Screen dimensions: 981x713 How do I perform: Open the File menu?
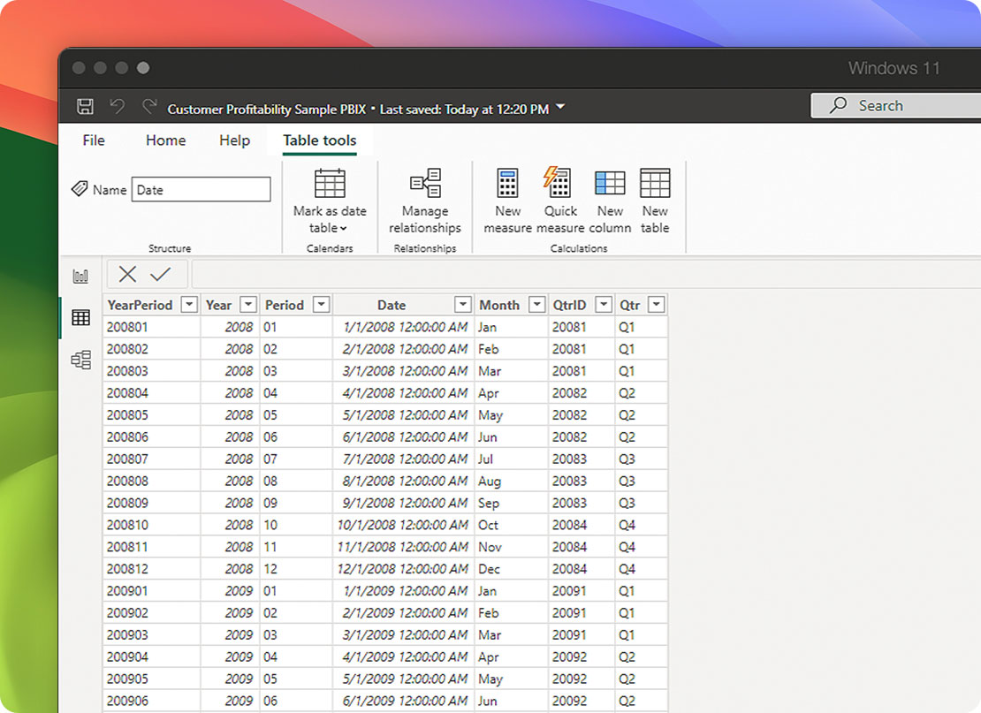pyautogui.click(x=94, y=140)
